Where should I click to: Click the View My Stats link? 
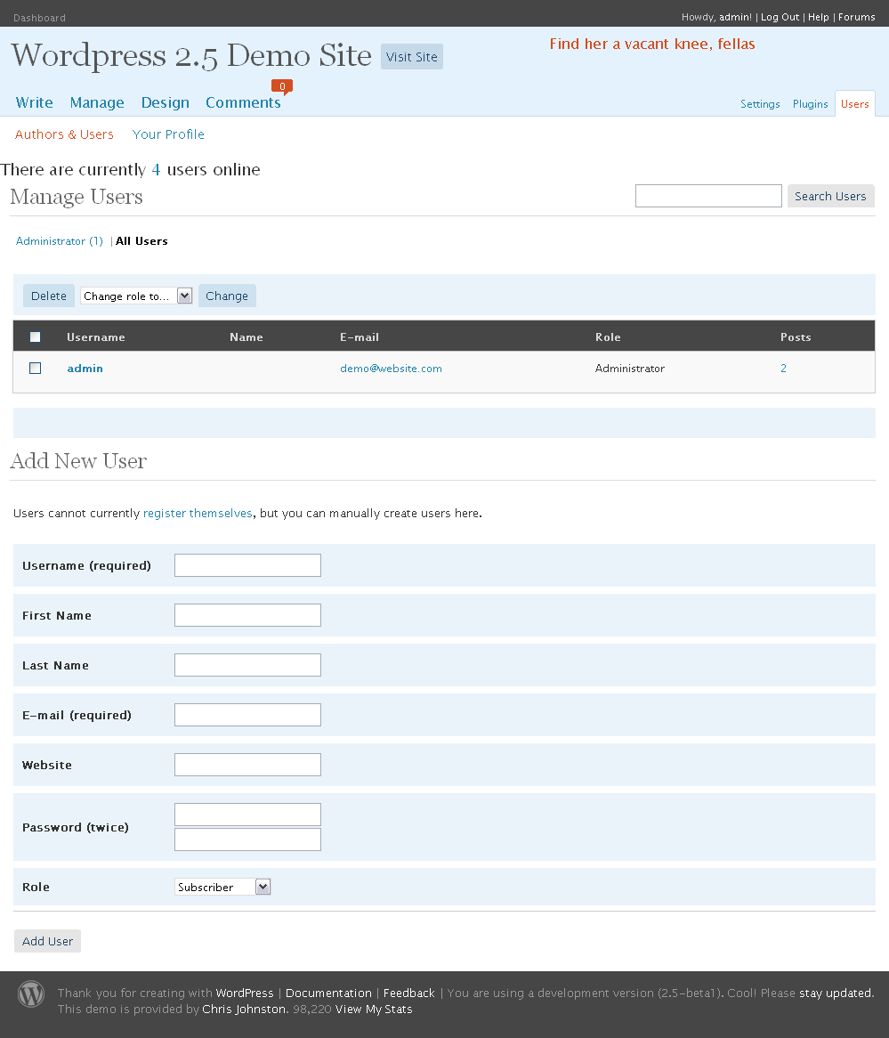(374, 1009)
